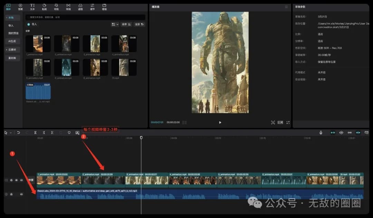Open the 转场 (Transitions) panel icon
Screen dimensions: 373x218
[68, 7]
